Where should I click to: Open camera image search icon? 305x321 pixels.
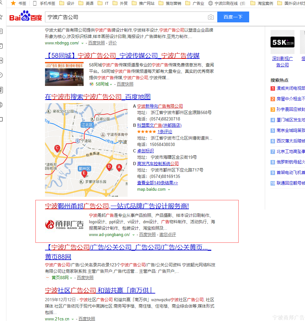click(x=211, y=17)
